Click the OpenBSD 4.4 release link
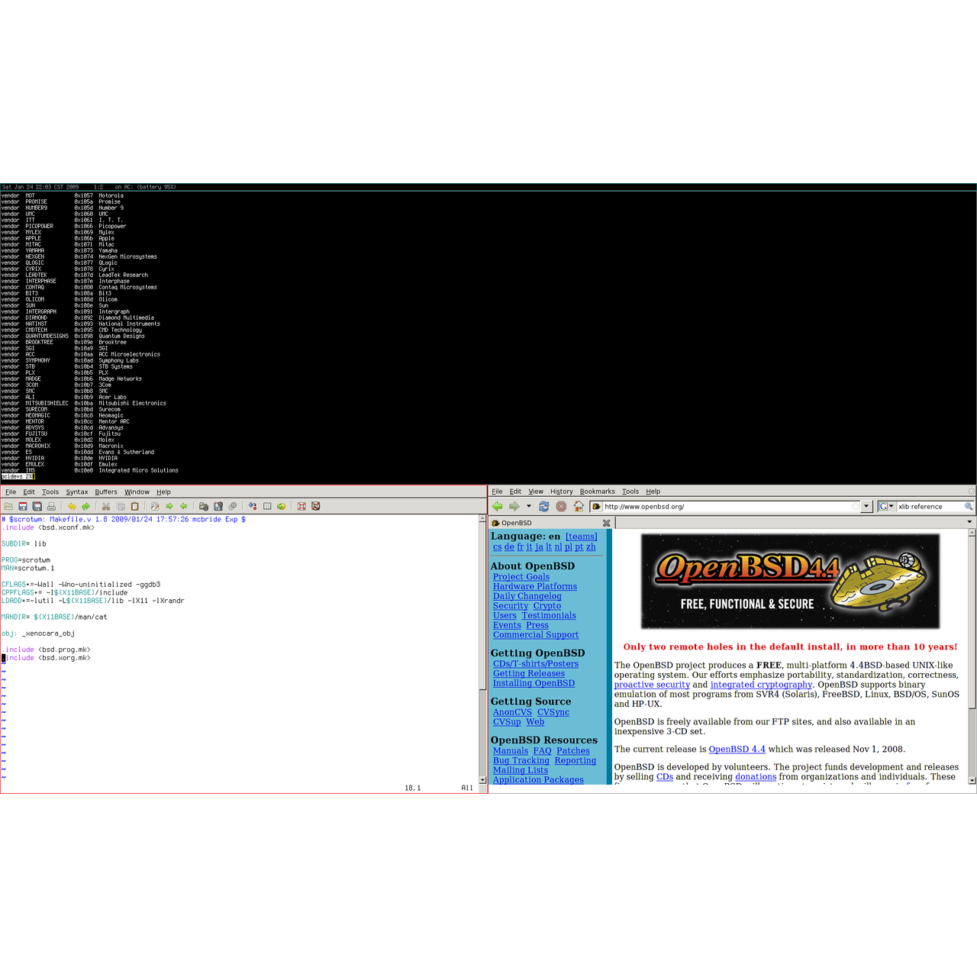This screenshot has height=977, width=977. tap(737, 750)
